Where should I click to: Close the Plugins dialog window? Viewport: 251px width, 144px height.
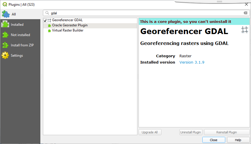[x=246, y=4]
